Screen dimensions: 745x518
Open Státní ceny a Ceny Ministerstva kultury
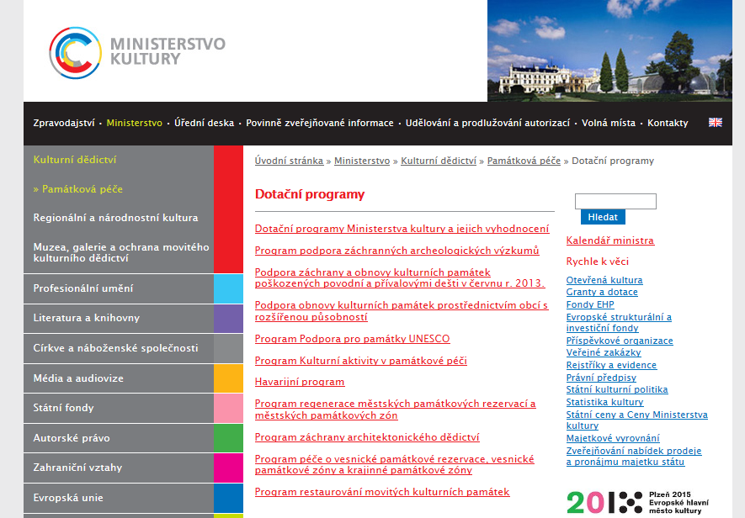tap(637, 420)
